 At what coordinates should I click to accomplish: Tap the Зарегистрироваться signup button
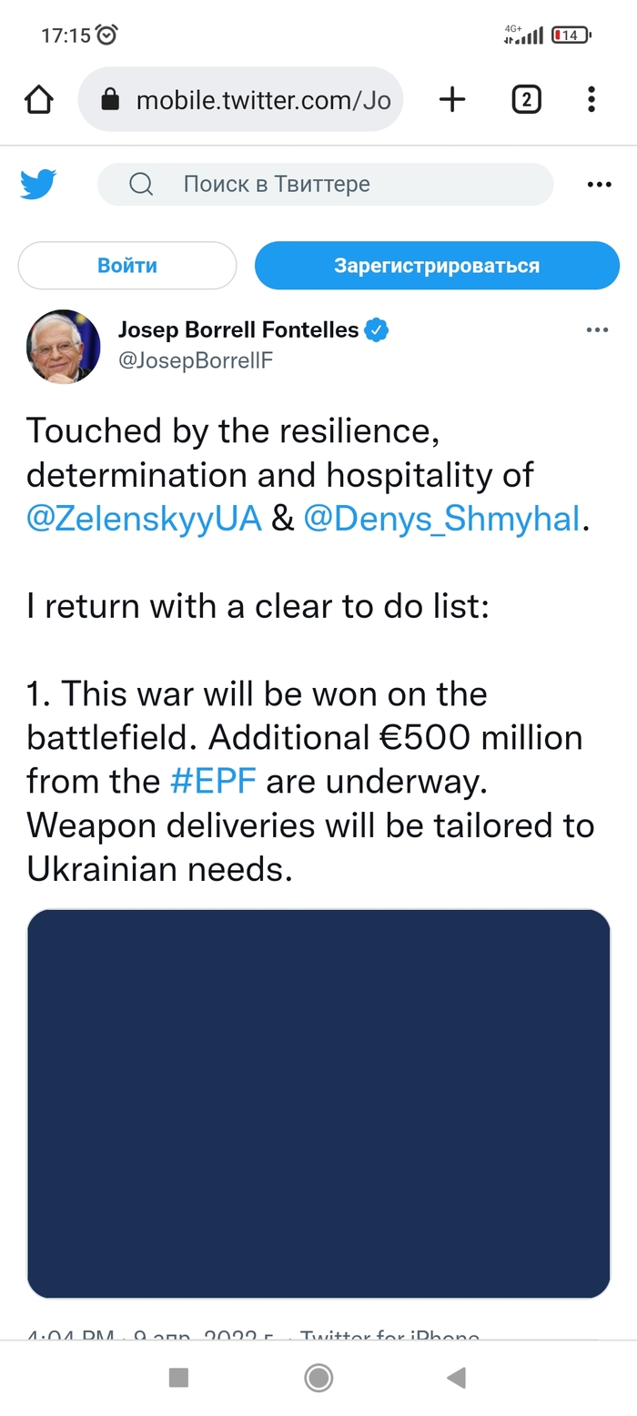click(437, 265)
